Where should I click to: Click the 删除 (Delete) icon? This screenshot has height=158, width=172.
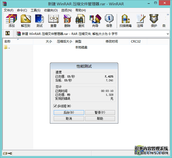tap(67, 21)
